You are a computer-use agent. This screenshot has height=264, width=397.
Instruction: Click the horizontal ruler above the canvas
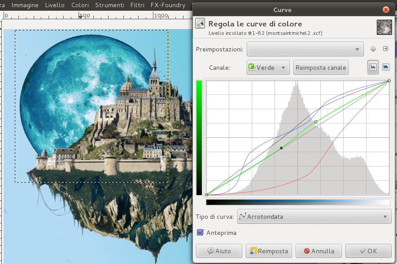click(97, 15)
